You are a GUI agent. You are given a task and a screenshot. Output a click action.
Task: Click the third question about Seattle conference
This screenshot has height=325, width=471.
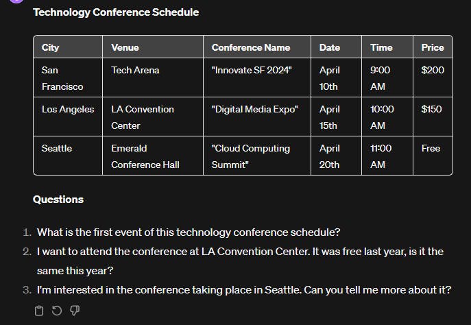point(244,290)
